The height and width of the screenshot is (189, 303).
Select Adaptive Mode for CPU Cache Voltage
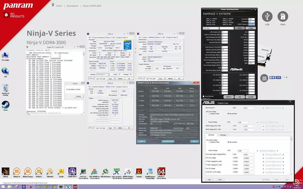pos(209,142)
